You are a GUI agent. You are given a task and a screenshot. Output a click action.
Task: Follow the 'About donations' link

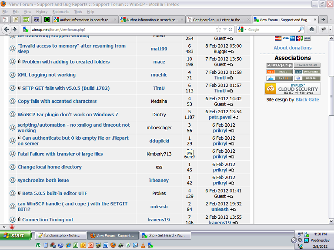292,48
